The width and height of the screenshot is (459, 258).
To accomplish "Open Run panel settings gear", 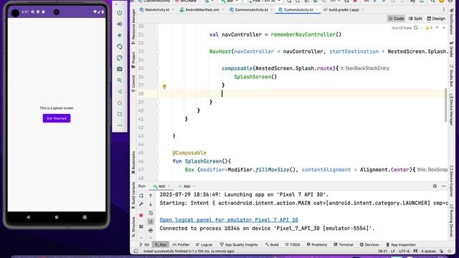I will coord(435,186).
